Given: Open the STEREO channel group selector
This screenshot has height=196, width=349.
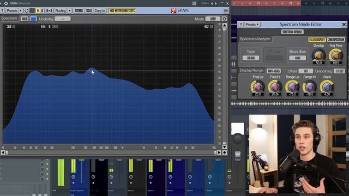Looking at the screenshot, I should point(79,11).
